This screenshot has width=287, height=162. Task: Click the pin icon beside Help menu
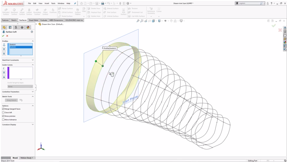pyautogui.click(x=75, y=3)
